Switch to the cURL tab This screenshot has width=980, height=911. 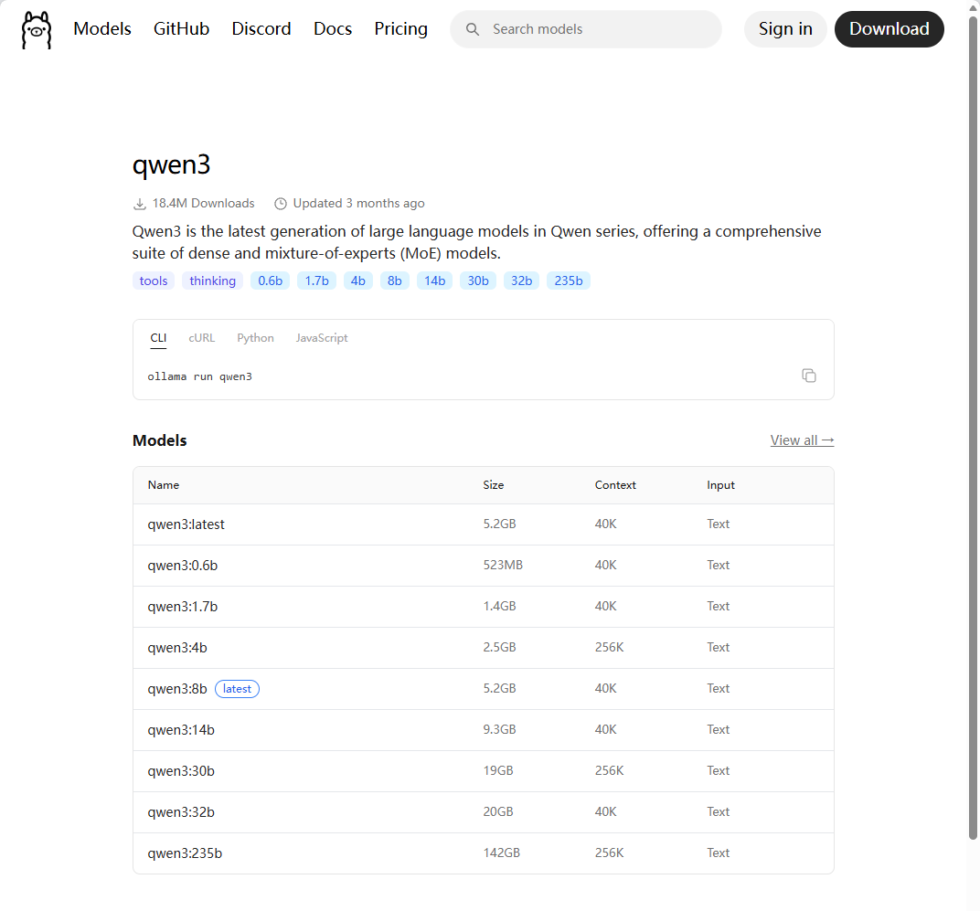pyautogui.click(x=201, y=338)
